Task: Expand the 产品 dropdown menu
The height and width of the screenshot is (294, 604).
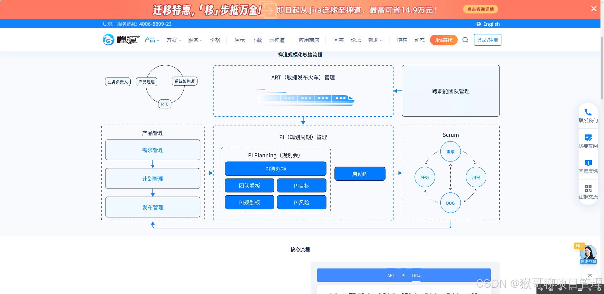Action: (152, 40)
